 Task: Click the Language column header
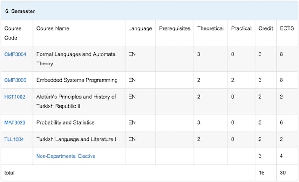[x=140, y=28]
